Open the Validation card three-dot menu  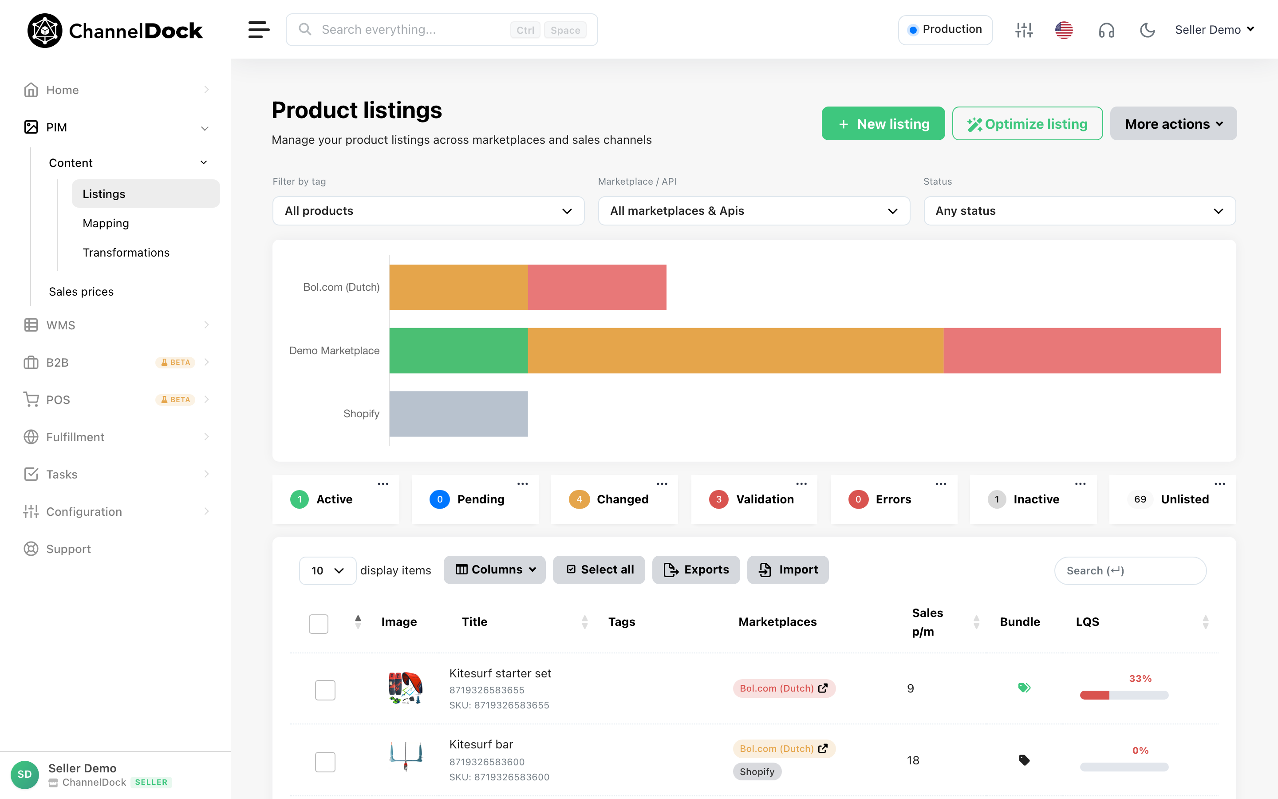click(x=801, y=483)
